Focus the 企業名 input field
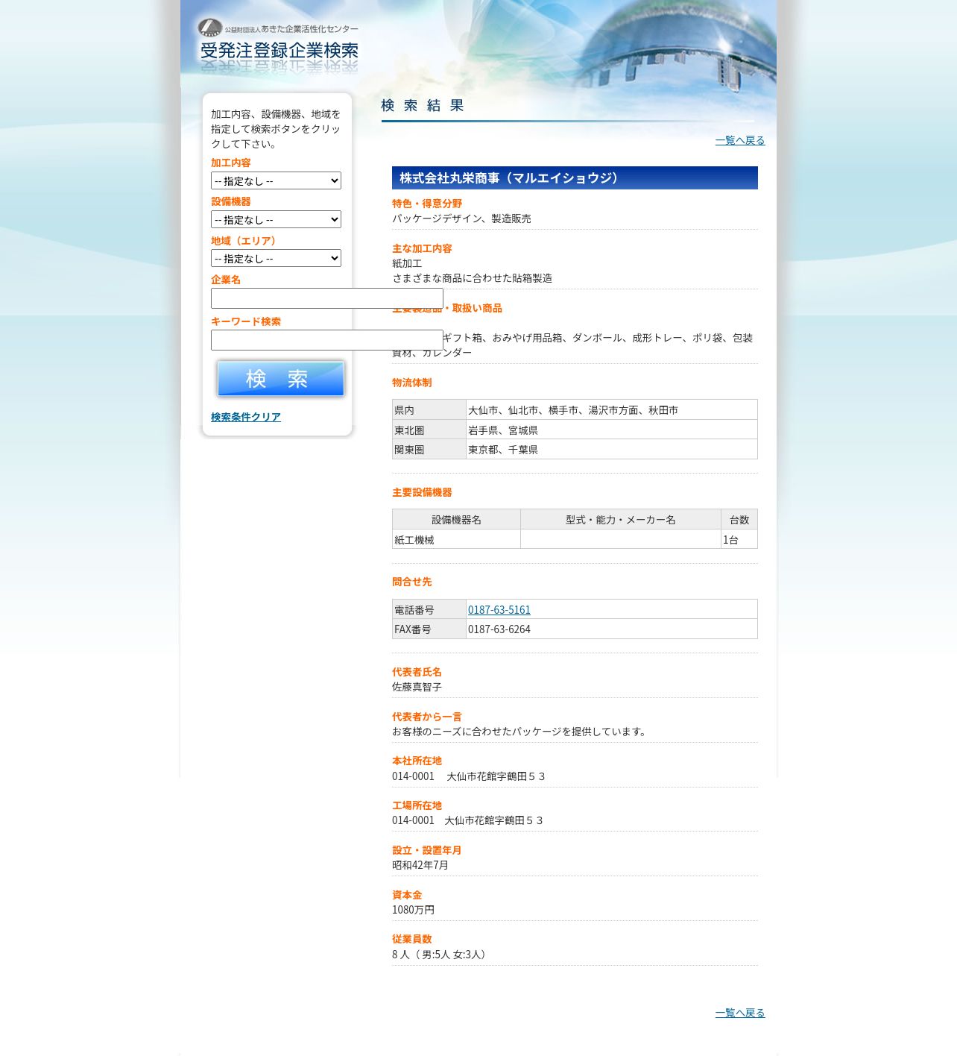This screenshot has height=1056, width=957. (x=327, y=298)
